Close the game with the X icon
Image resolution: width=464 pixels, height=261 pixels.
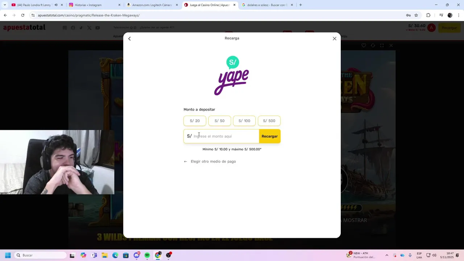pos(391,45)
